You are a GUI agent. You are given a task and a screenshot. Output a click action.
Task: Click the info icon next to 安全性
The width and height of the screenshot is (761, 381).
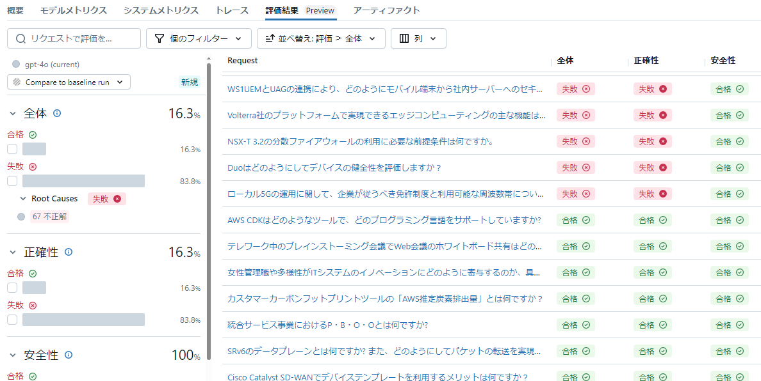69,355
